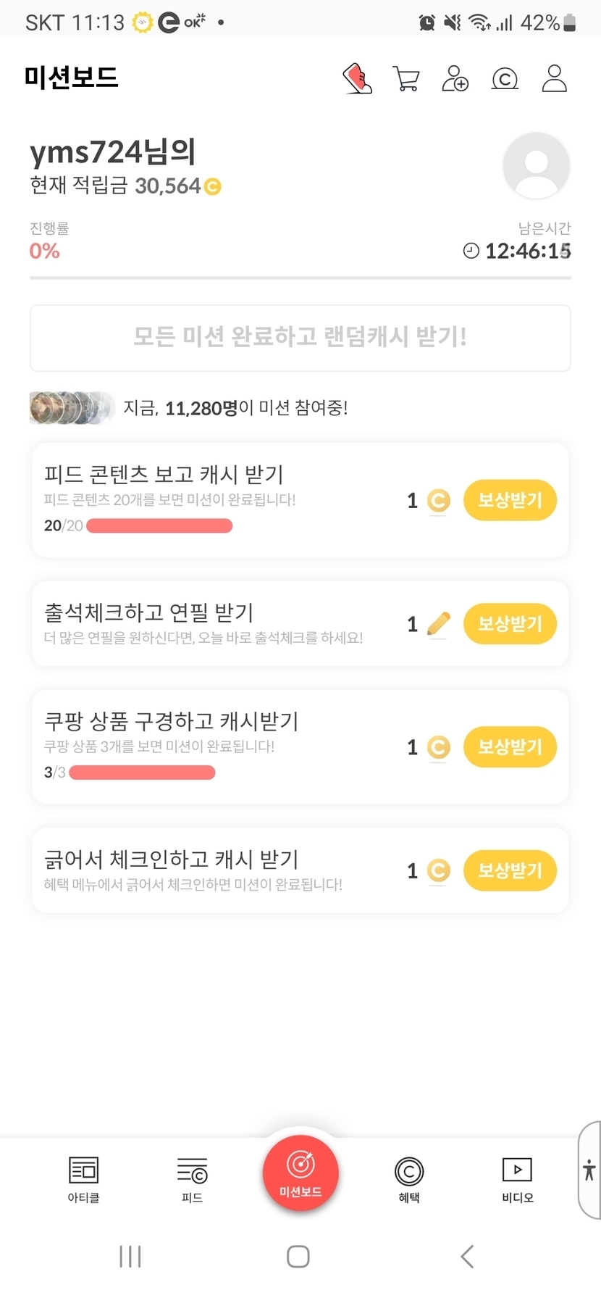The height and width of the screenshot is (1290, 601).
Task: Tap the gray profile avatar picture
Action: (x=536, y=166)
